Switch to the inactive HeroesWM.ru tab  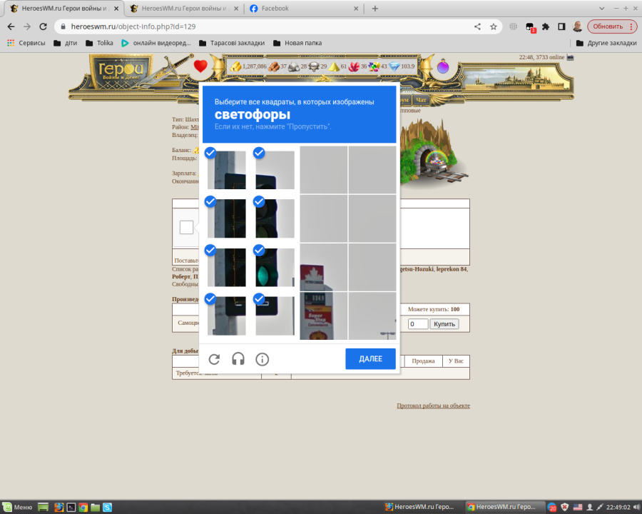tap(184, 9)
